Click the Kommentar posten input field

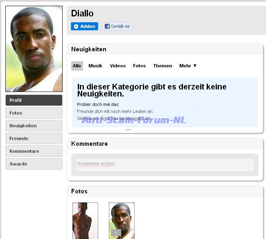(165, 165)
